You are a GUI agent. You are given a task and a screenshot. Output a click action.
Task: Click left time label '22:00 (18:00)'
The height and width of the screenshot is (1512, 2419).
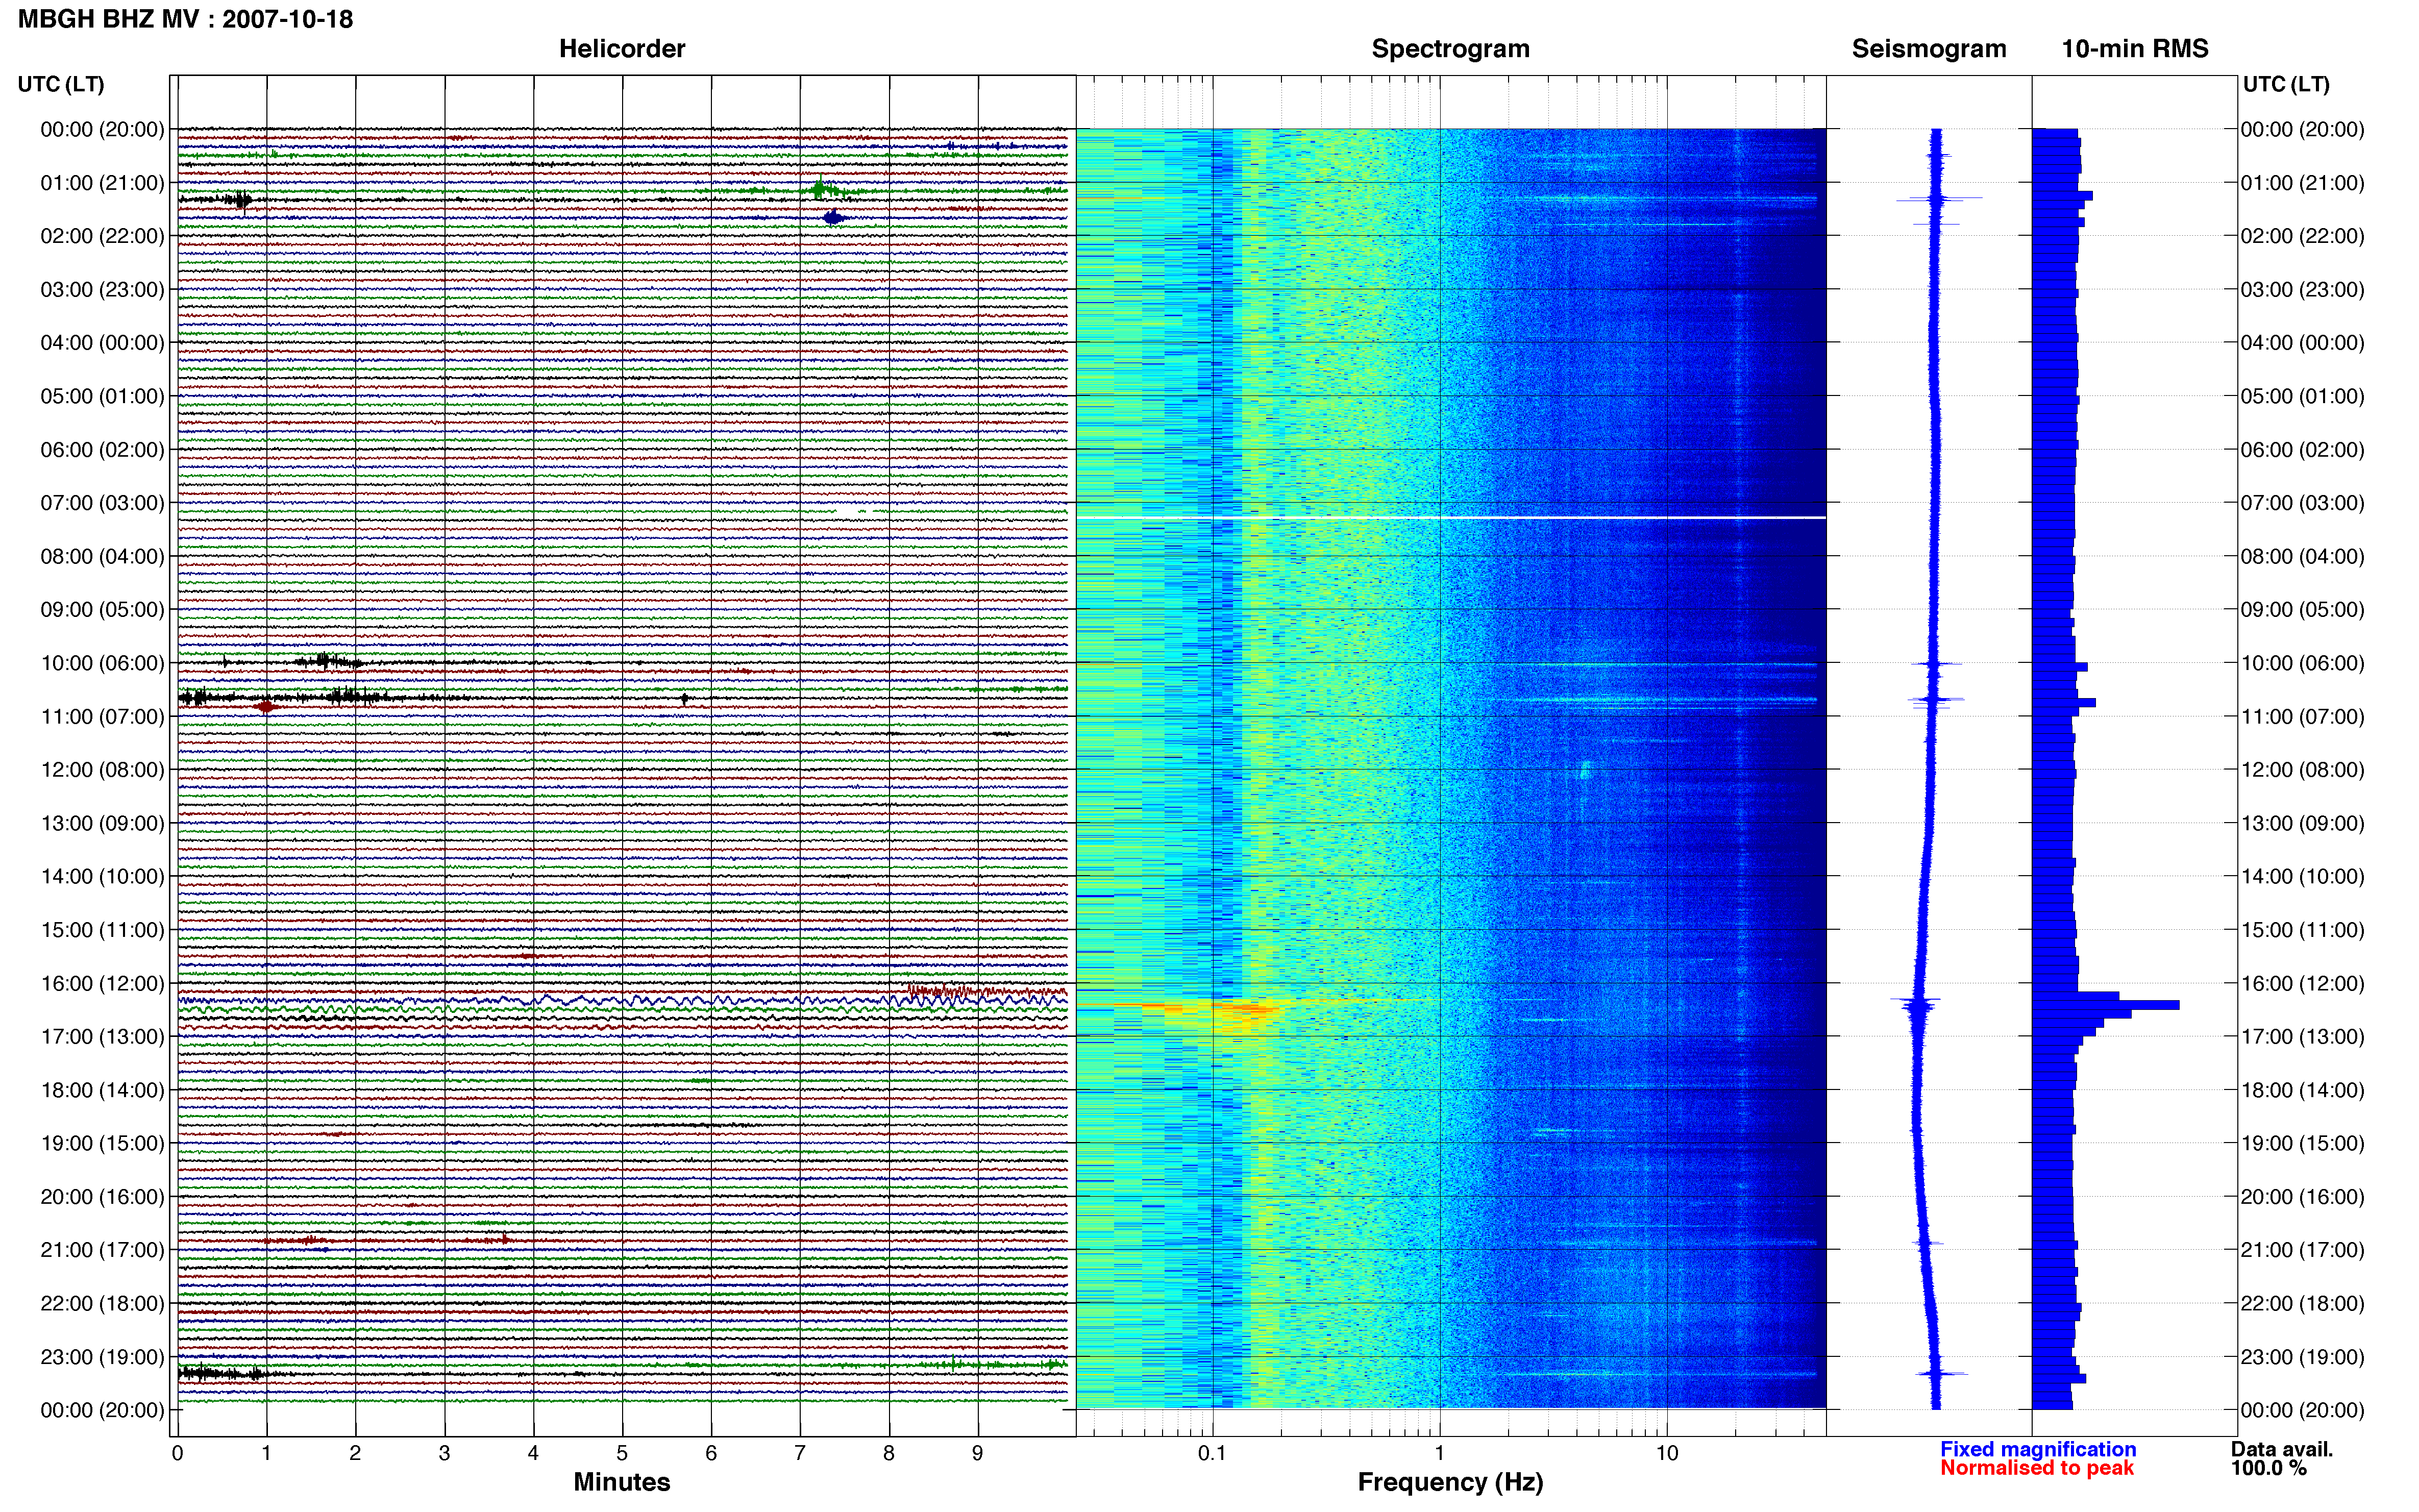102,1303
